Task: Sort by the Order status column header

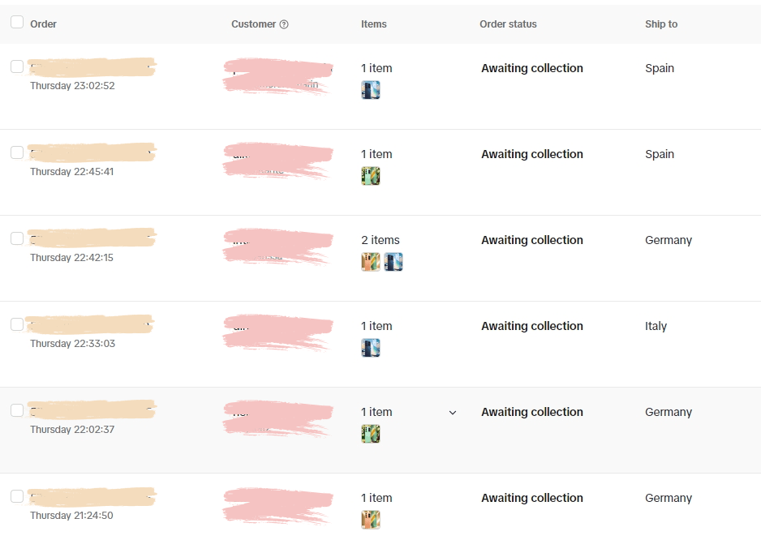Action: tap(508, 24)
